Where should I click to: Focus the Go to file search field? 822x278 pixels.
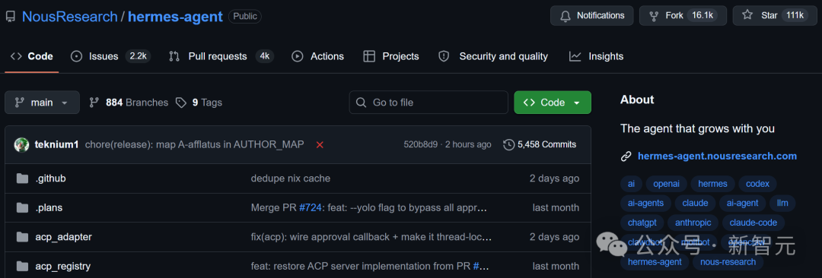429,103
